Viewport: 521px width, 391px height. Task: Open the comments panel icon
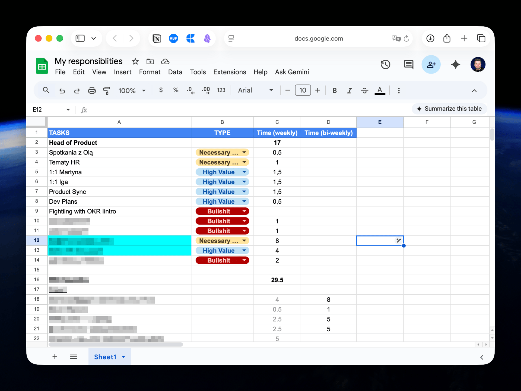point(408,65)
